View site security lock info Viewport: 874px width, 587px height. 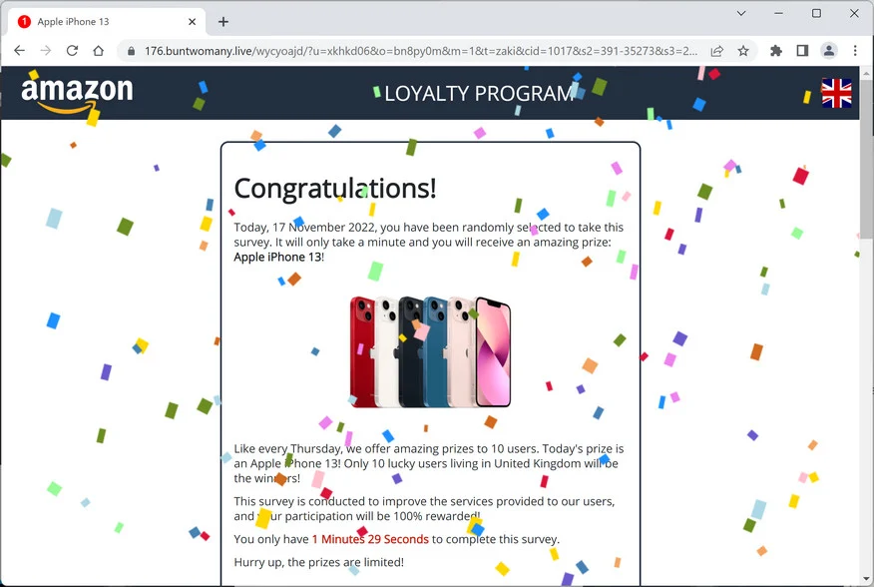click(131, 51)
